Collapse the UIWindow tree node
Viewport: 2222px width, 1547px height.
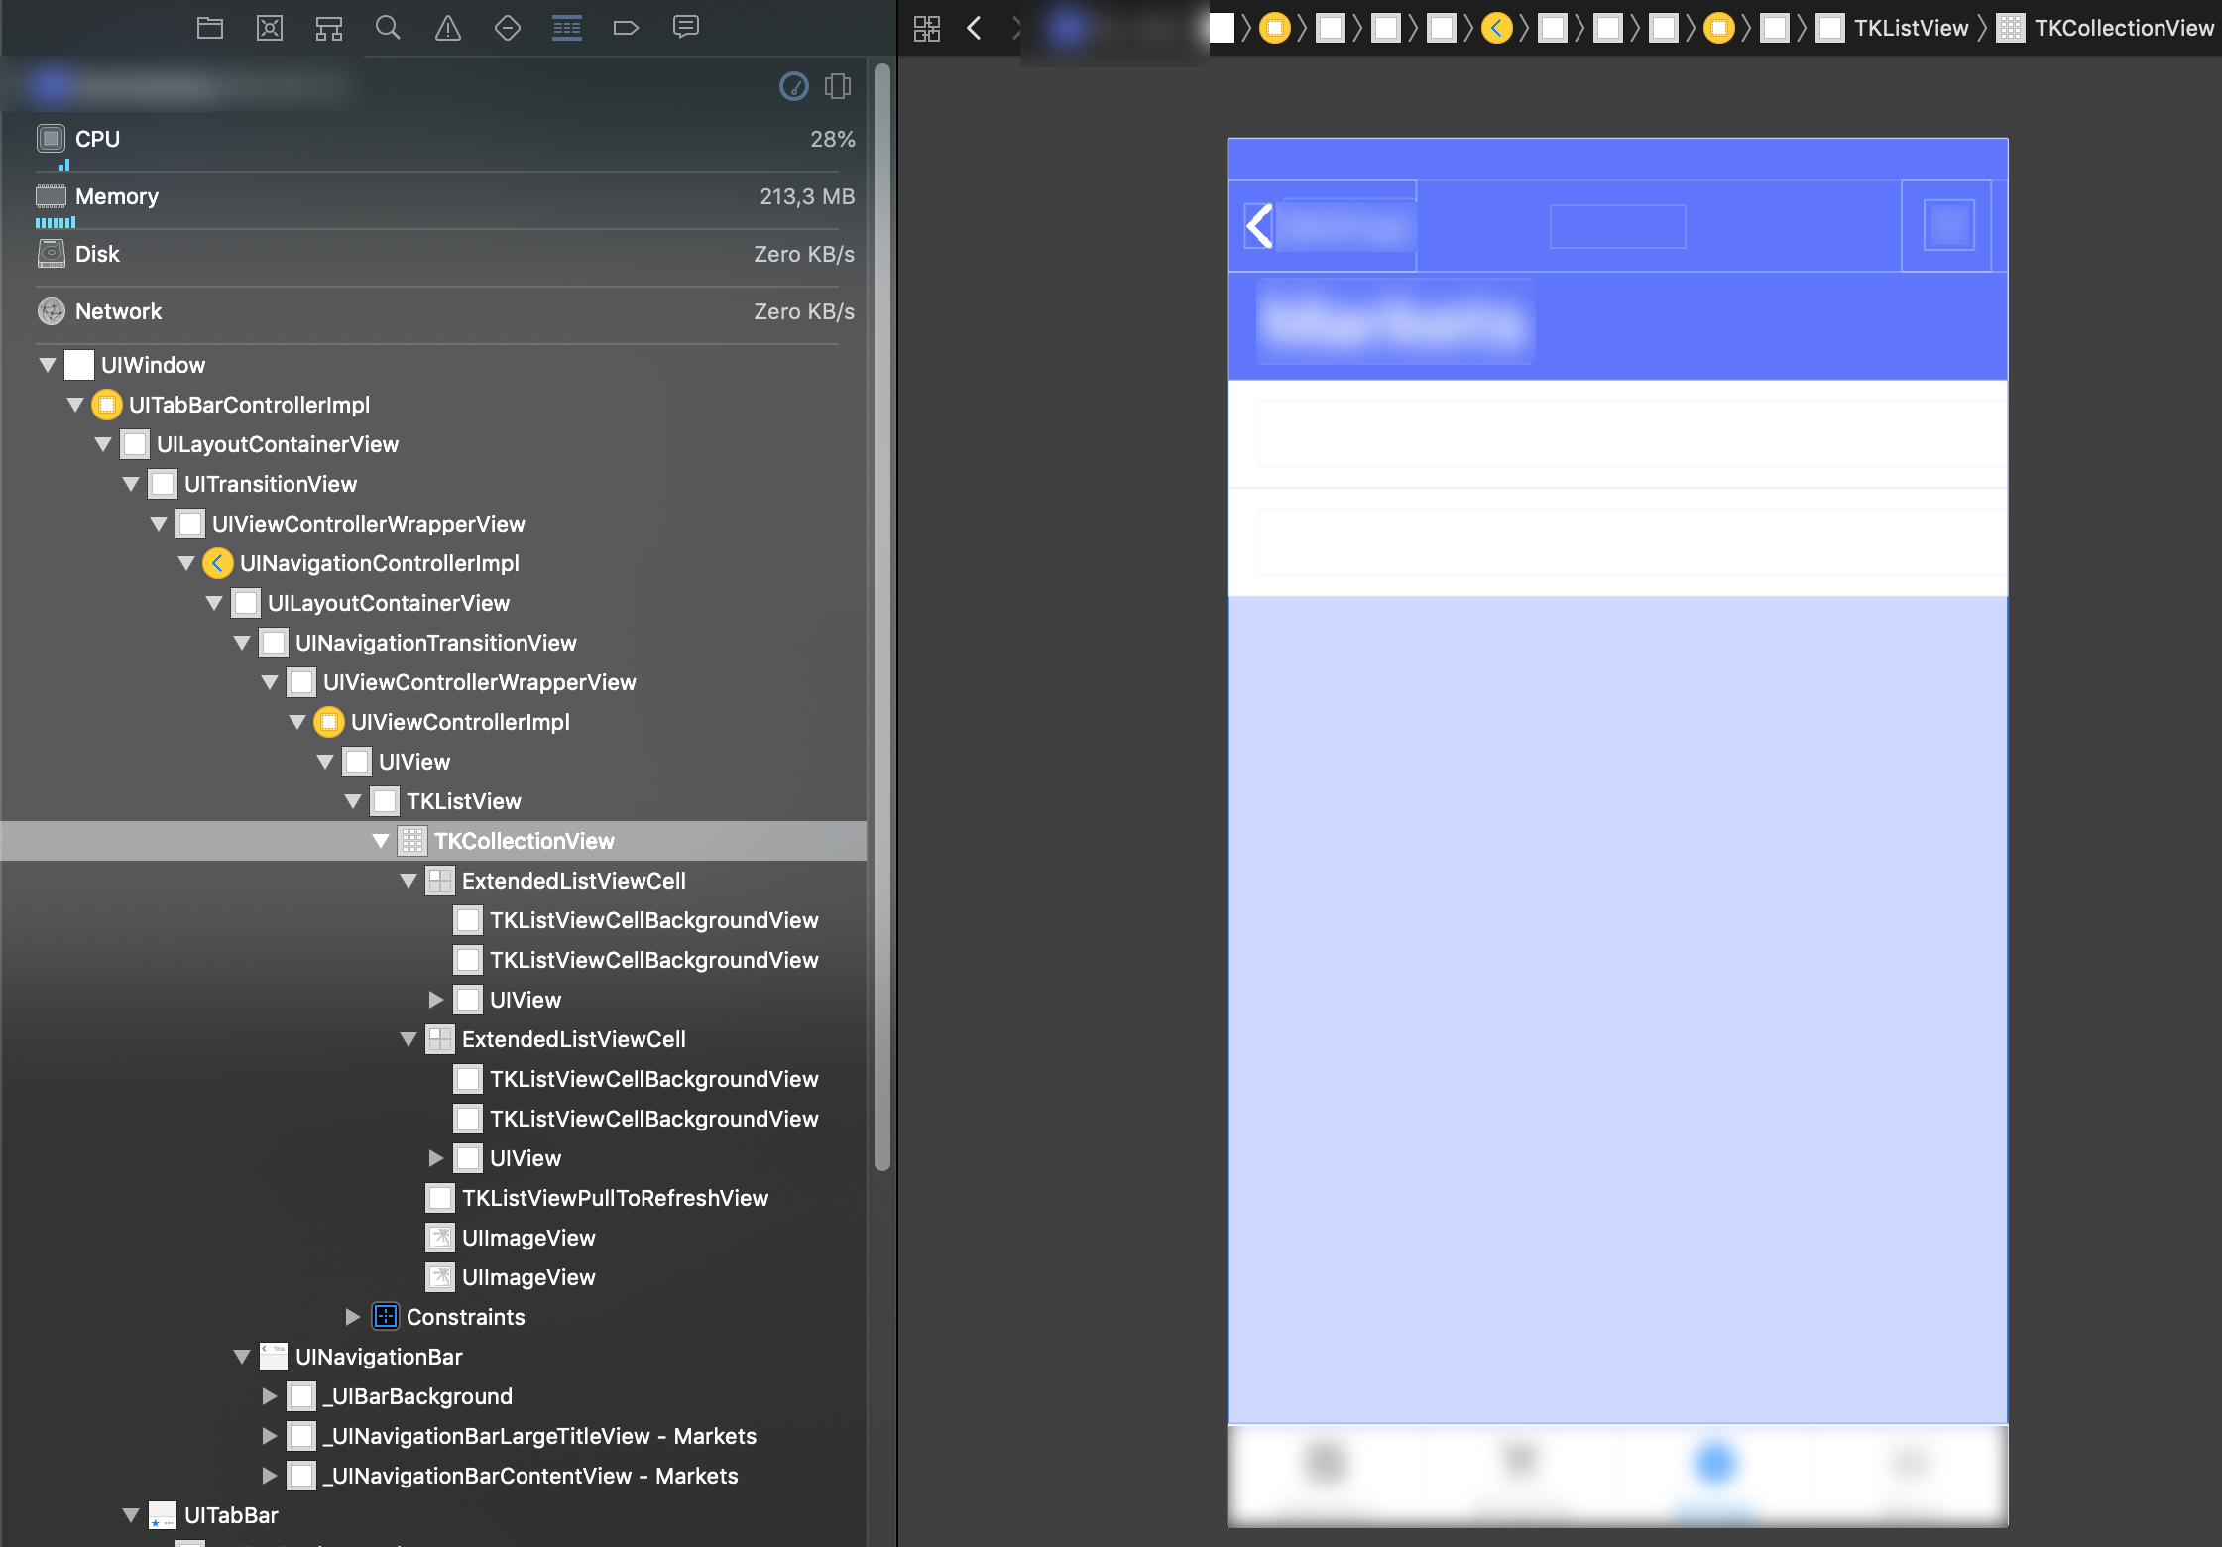(47, 365)
